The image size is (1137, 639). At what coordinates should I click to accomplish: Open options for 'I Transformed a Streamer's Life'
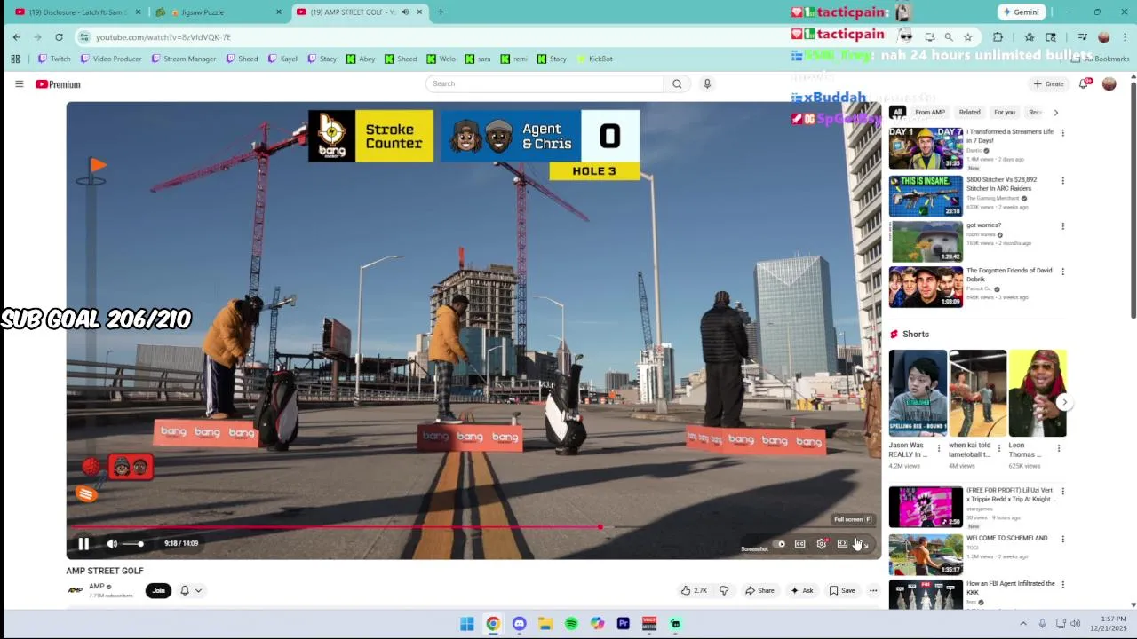(1062, 133)
